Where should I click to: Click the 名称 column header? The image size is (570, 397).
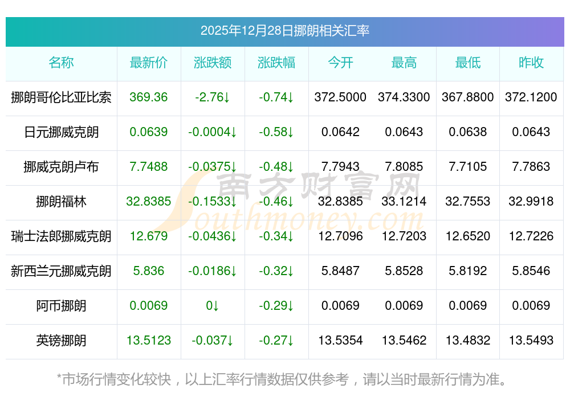[61, 63]
